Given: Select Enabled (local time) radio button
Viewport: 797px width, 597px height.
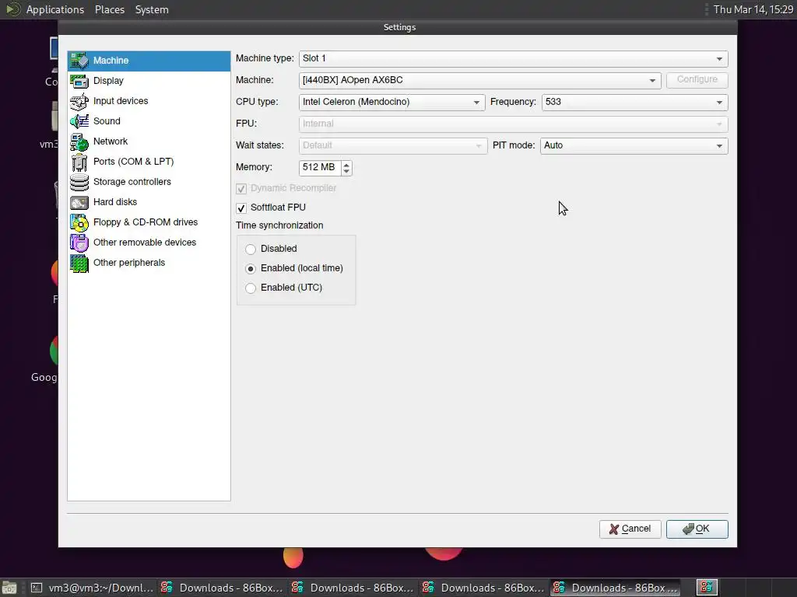Looking at the screenshot, I should 250,268.
